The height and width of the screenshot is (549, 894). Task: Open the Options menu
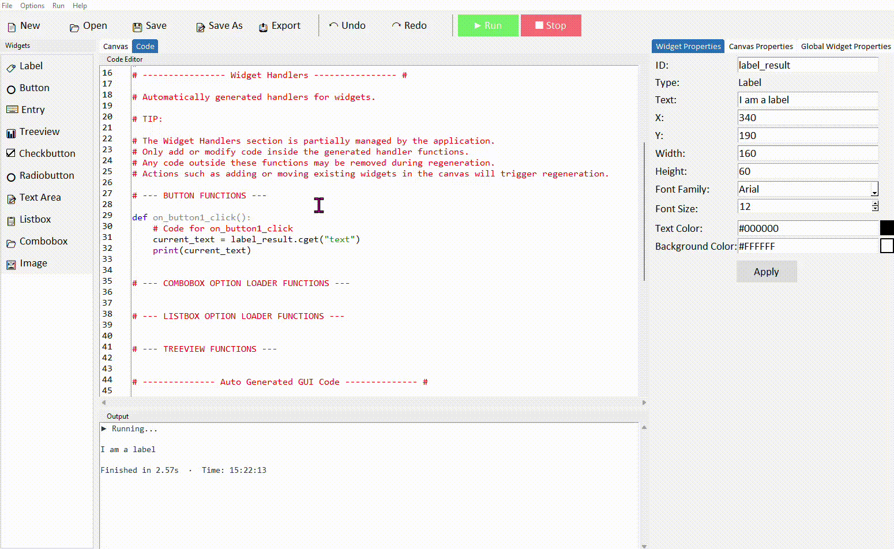[32, 5]
